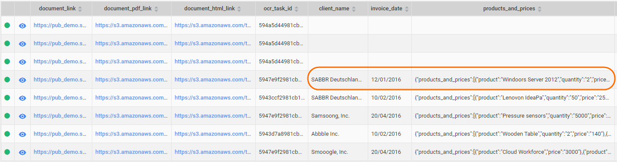Image resolution: width=617 pixels, height=162 pixels.
Task: Sort by the client_name column arrows
Action: pyautogui.click(x=354, y=9)
